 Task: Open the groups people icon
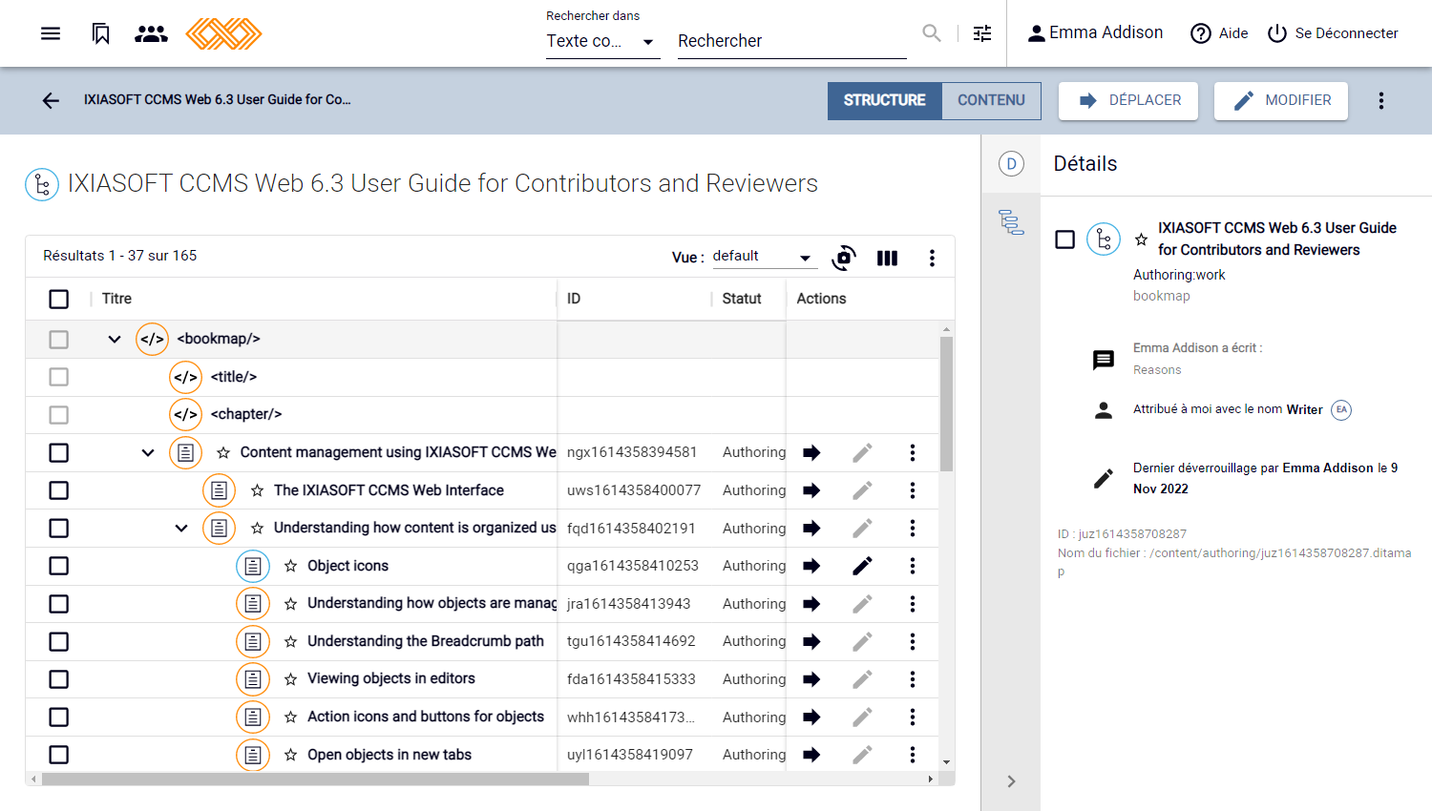152,33
